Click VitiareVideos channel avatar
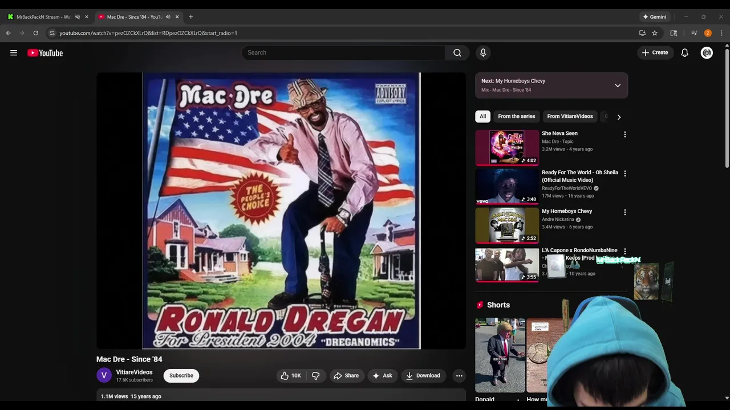Screen dimensions: 730x410 click(x=104, y=376)
